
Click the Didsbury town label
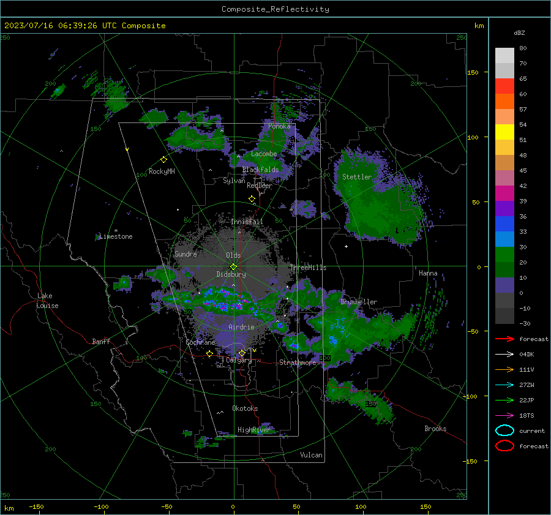[x=231, y=274]
